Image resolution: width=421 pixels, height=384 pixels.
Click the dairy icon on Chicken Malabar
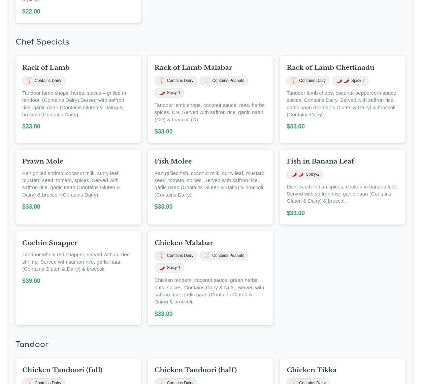[161, 256]
